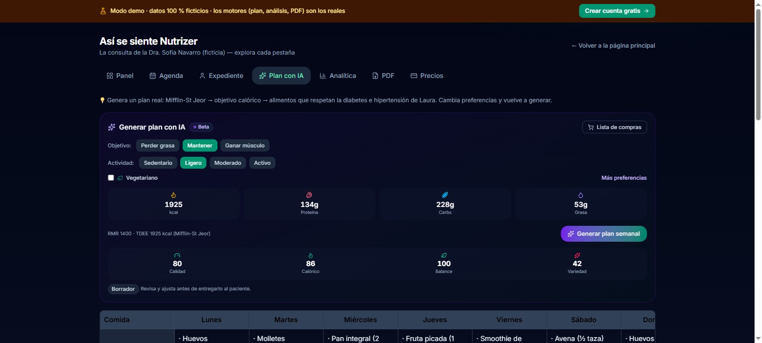Click the Sábado column header

tap(584, 320)
